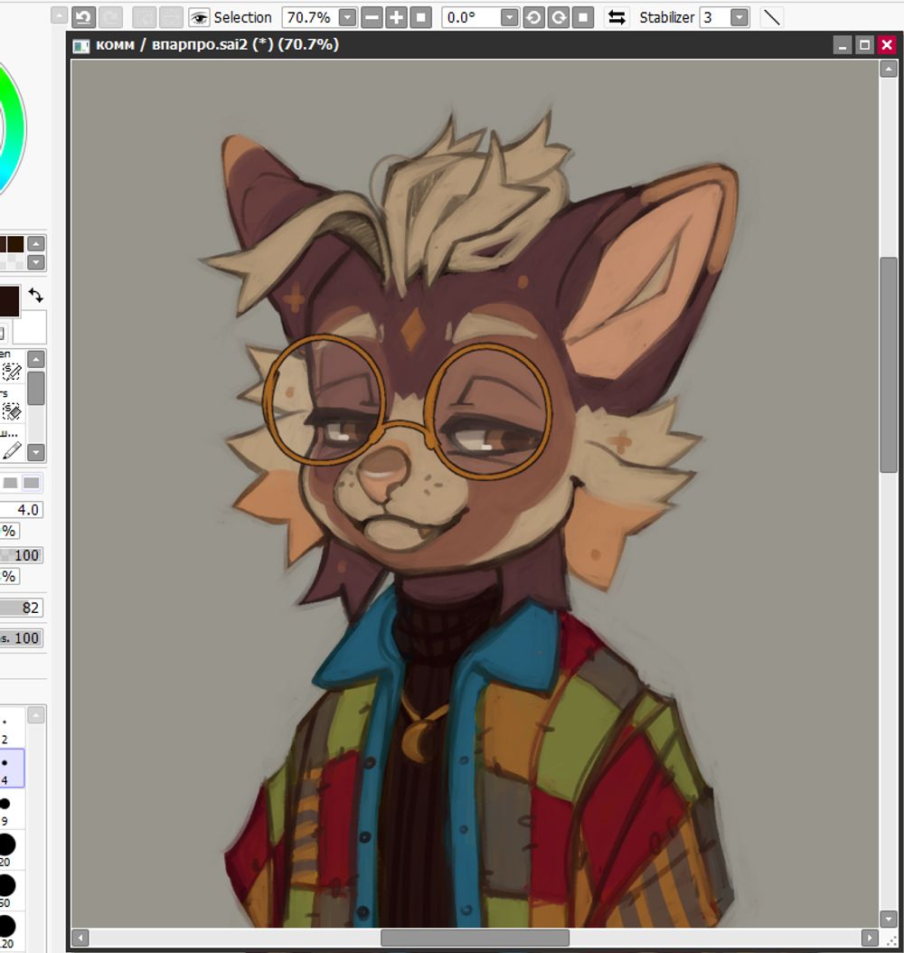Swap foreground and background colors
The width and height of the screenshot is (904, 953).
pos(35,296)
